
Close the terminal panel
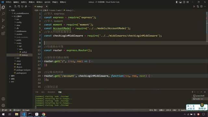[x=205, y=92]
